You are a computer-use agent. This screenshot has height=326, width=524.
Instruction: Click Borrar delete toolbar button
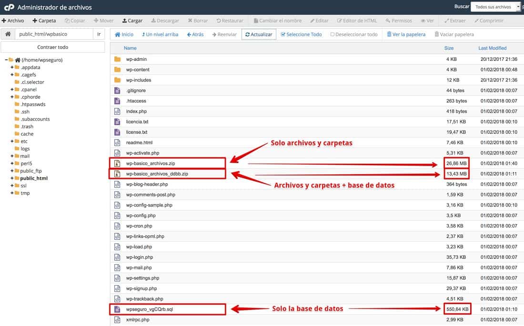point(198,21)
